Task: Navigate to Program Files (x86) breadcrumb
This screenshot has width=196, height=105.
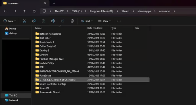Action: [101, 11]
